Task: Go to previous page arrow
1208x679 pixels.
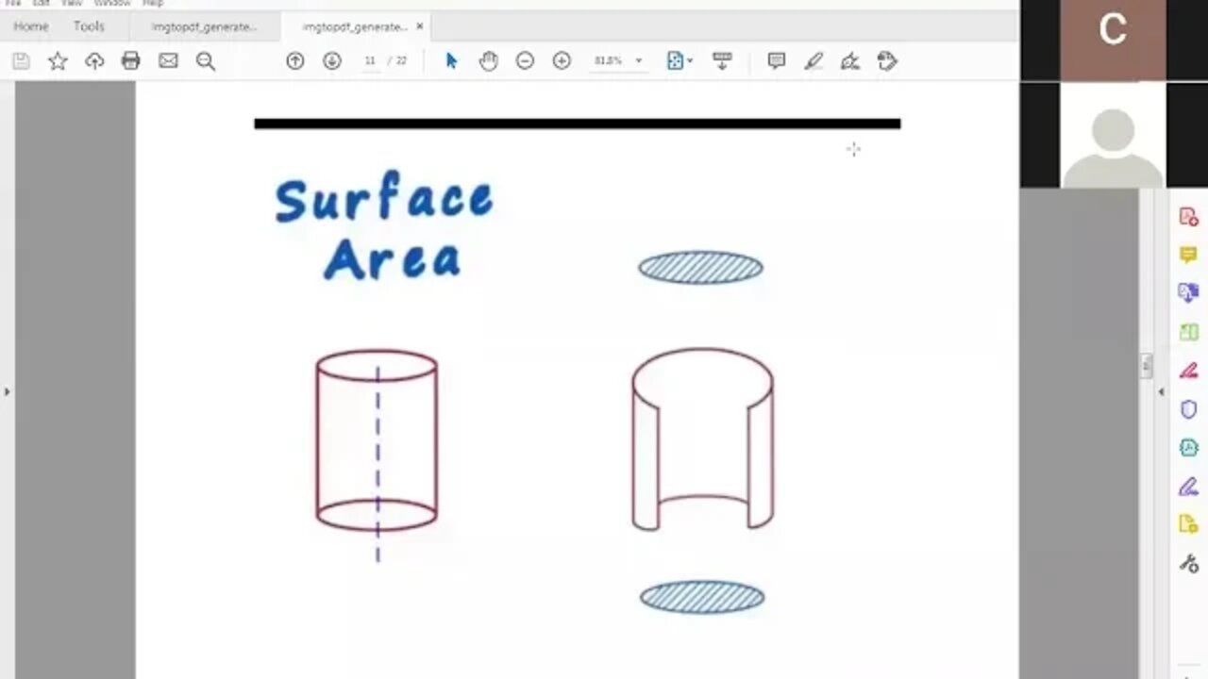Action: 295,61
